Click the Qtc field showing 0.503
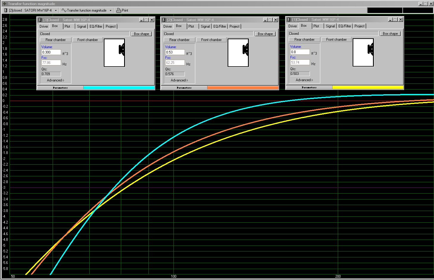Screen dimensions: 434x280 (300, 74)
